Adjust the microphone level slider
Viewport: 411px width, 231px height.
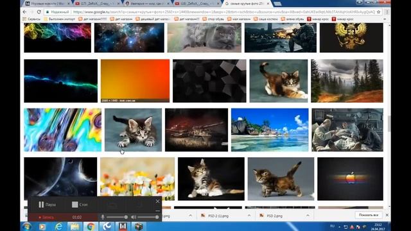click(x=117, y=217)
